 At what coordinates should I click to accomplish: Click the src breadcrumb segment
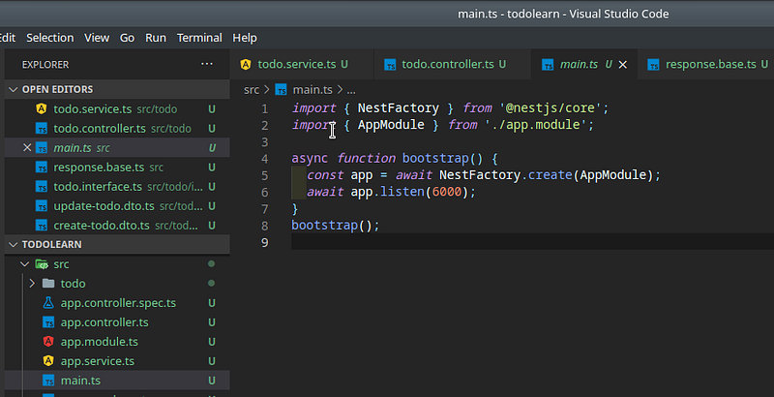252,90
